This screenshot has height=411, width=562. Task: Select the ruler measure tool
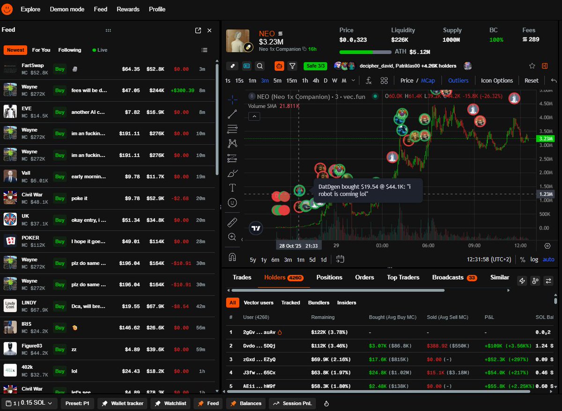232,222
